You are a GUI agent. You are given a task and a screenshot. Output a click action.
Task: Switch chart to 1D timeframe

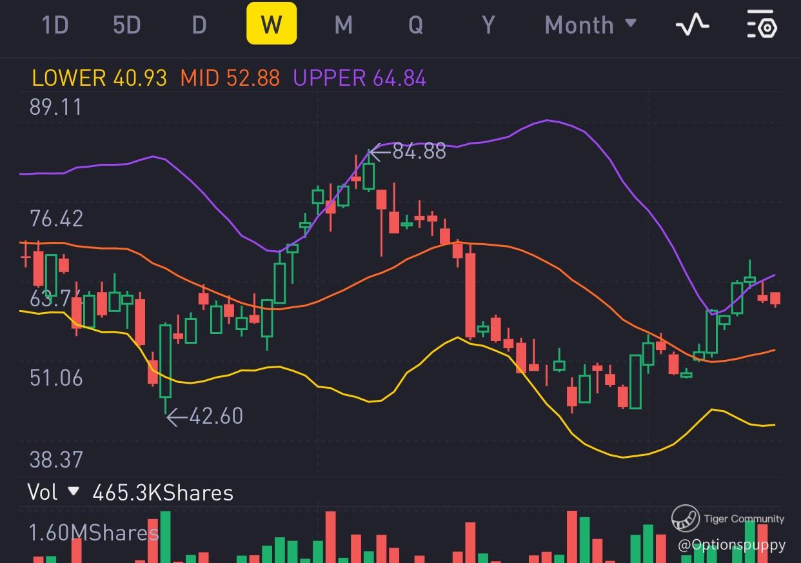55,25
